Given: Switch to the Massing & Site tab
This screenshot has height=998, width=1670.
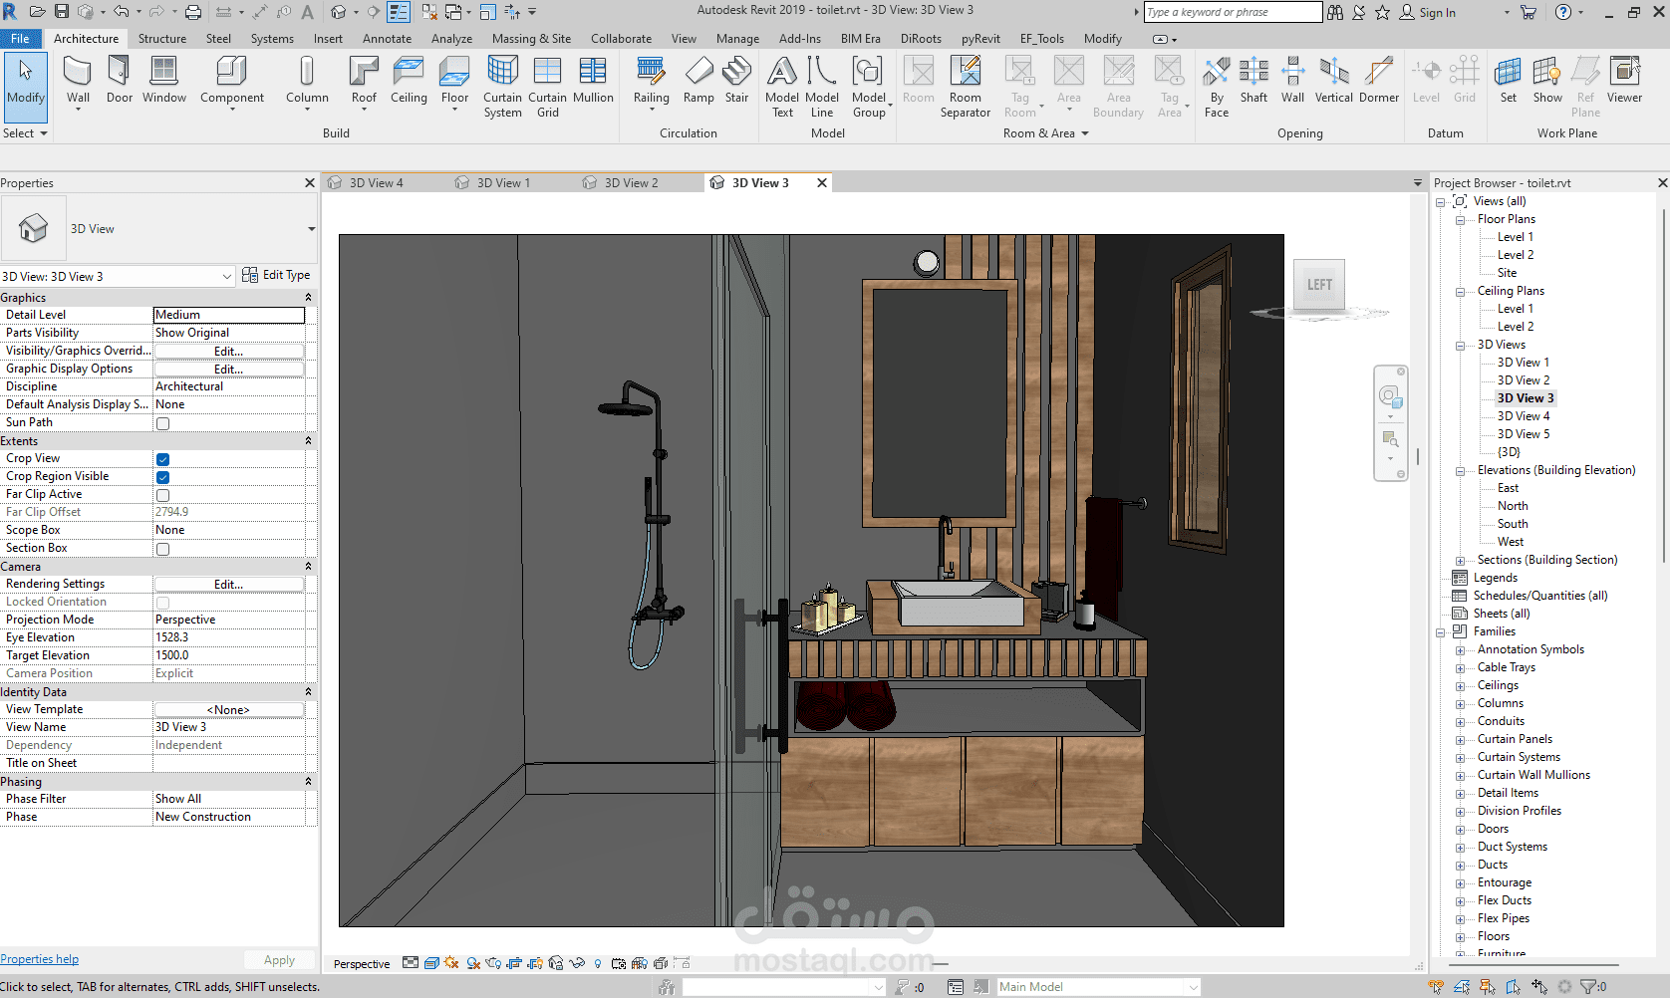Looking at the screenshot, I should point(531,39).
